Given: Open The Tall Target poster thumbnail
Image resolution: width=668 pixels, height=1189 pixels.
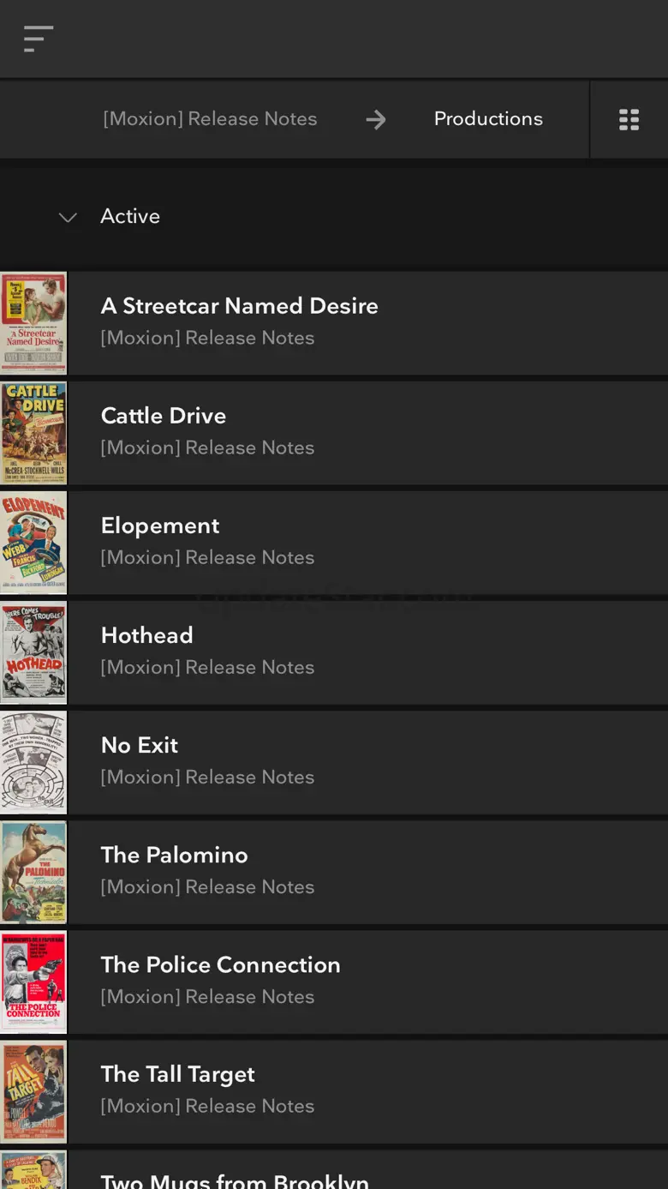Looking at the screenshot, I should 33,1091.
